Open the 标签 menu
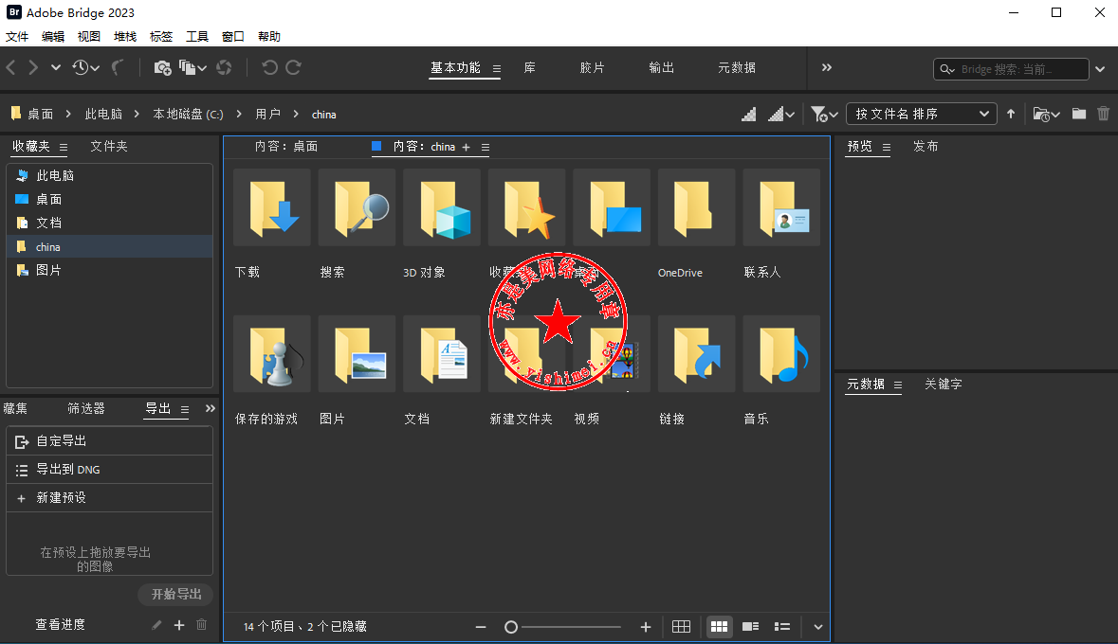Viewport: 1118px width, 644px height. (x=161, y=36)
